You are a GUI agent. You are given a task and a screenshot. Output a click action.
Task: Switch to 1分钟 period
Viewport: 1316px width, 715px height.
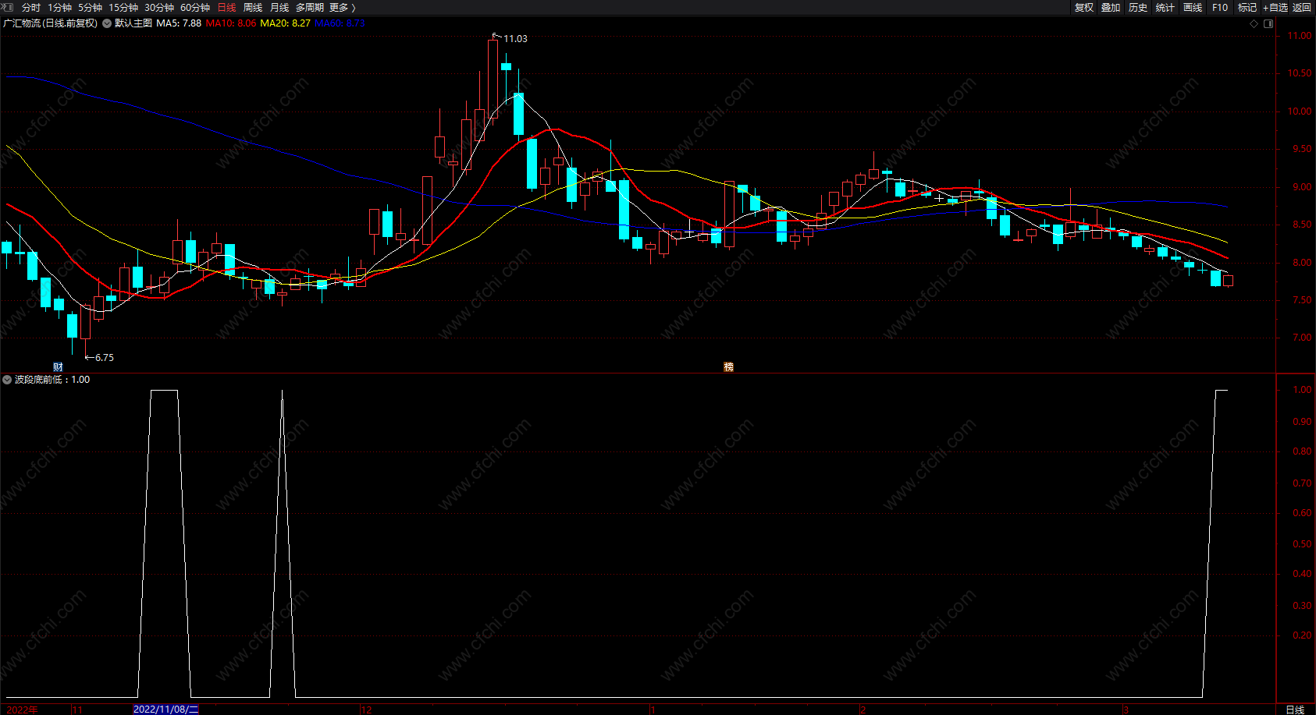[59, 8]
